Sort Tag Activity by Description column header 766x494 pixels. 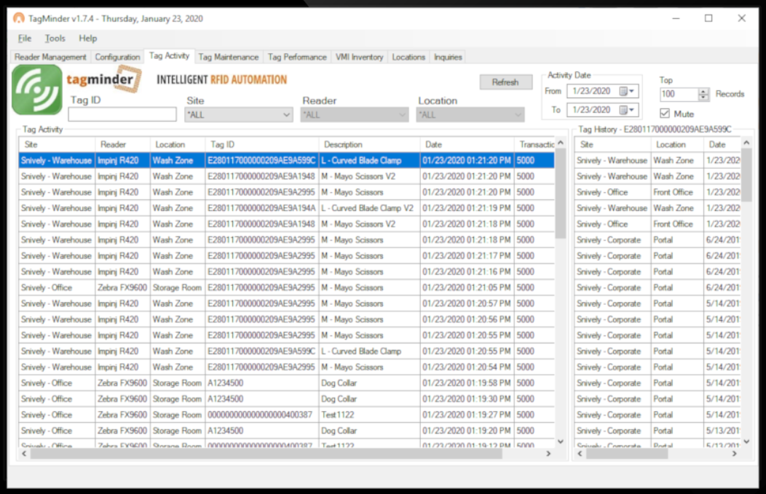tap(369, 145)
